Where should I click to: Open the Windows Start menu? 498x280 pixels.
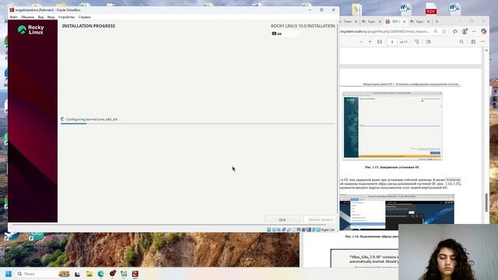pyautogui.click(x=9, y=274)
